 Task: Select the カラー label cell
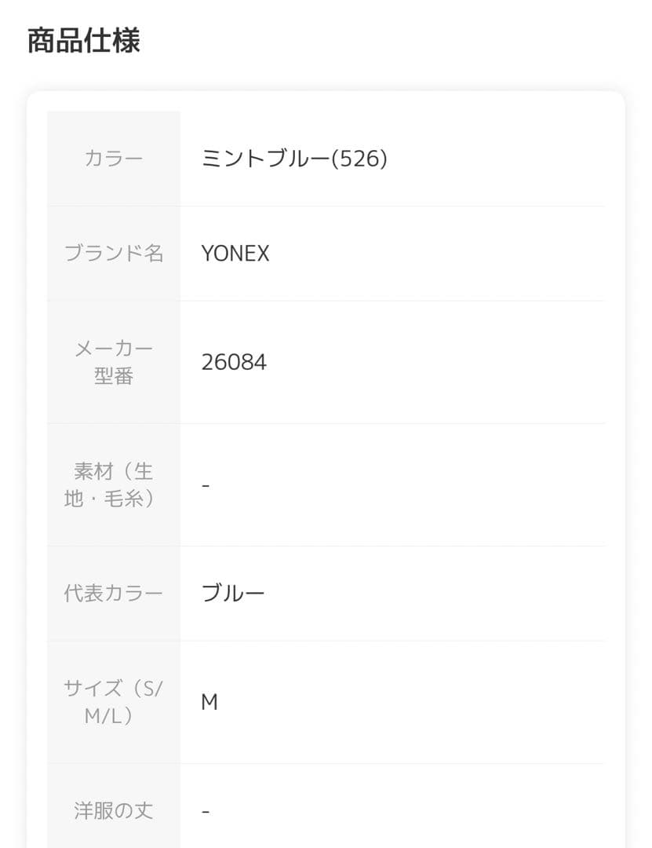(x=114, y=159)
